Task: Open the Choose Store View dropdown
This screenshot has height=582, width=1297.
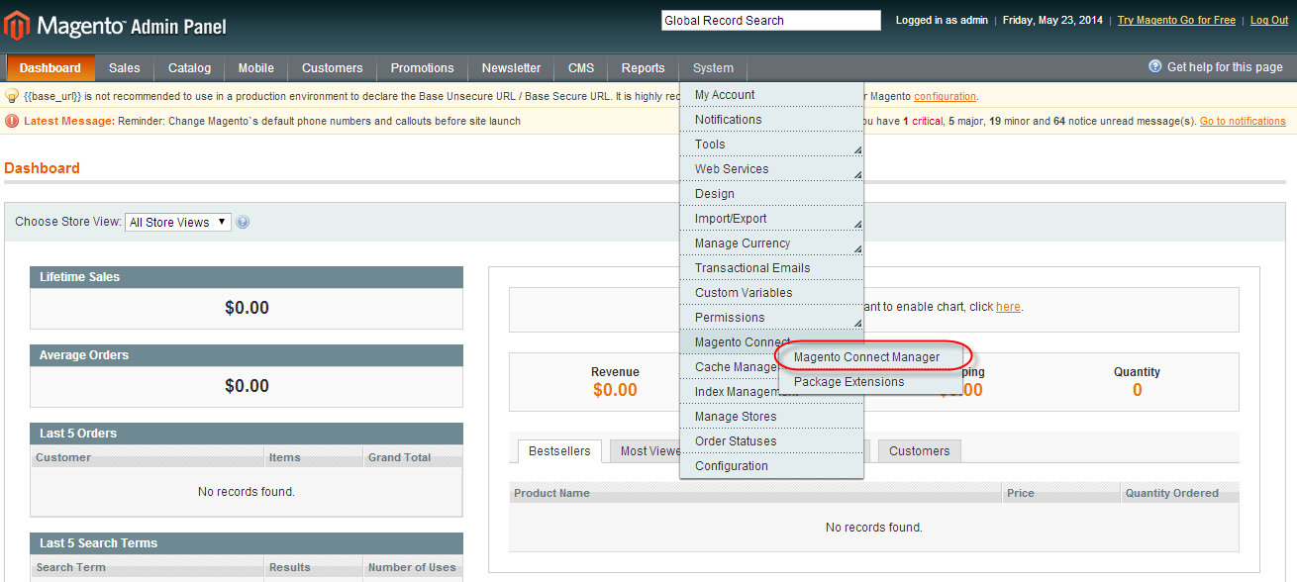Action: click(x=178, y=223)
